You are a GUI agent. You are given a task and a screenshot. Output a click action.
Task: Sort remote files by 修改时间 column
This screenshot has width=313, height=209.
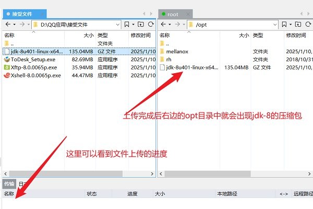coord(298,36)
